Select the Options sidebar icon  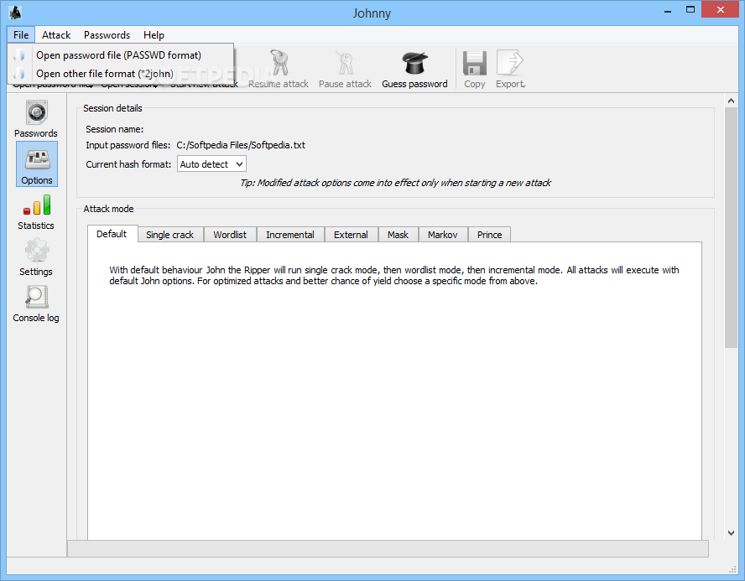37,163
